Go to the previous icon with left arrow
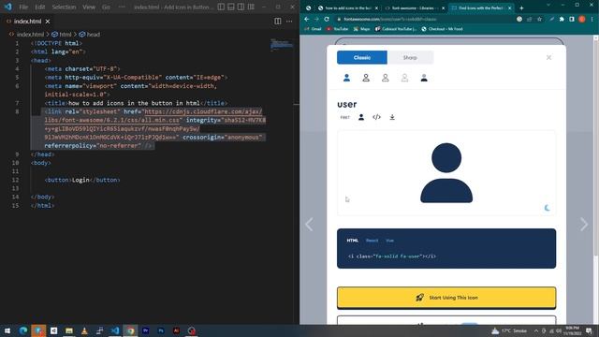This screenshot has height=337, width=599. 309,225
